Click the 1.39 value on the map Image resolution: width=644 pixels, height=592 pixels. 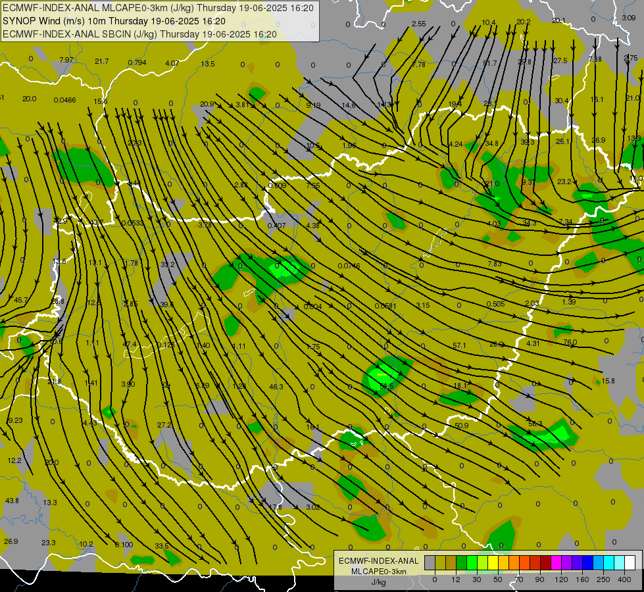(569, 302)
